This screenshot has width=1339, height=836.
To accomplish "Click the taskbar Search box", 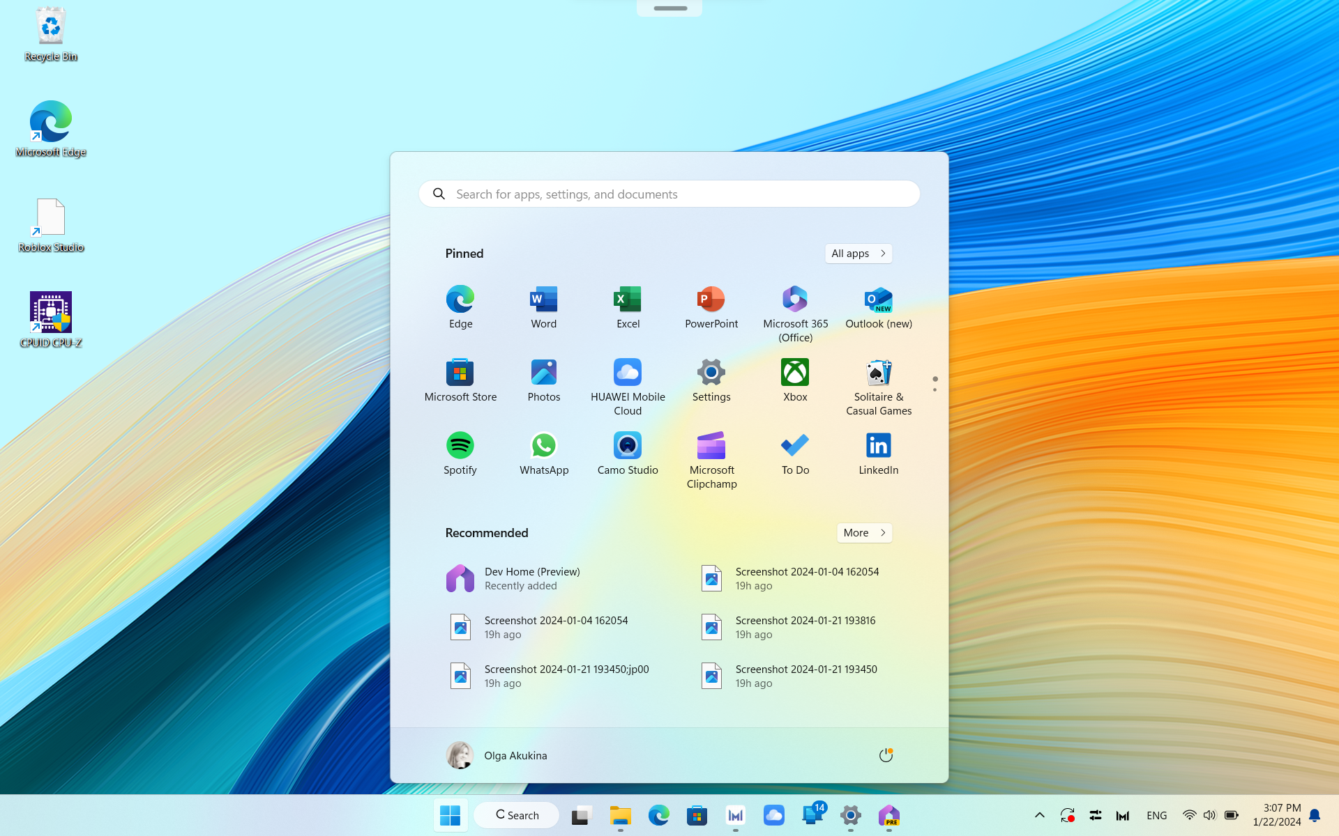I will pos(517,815).
